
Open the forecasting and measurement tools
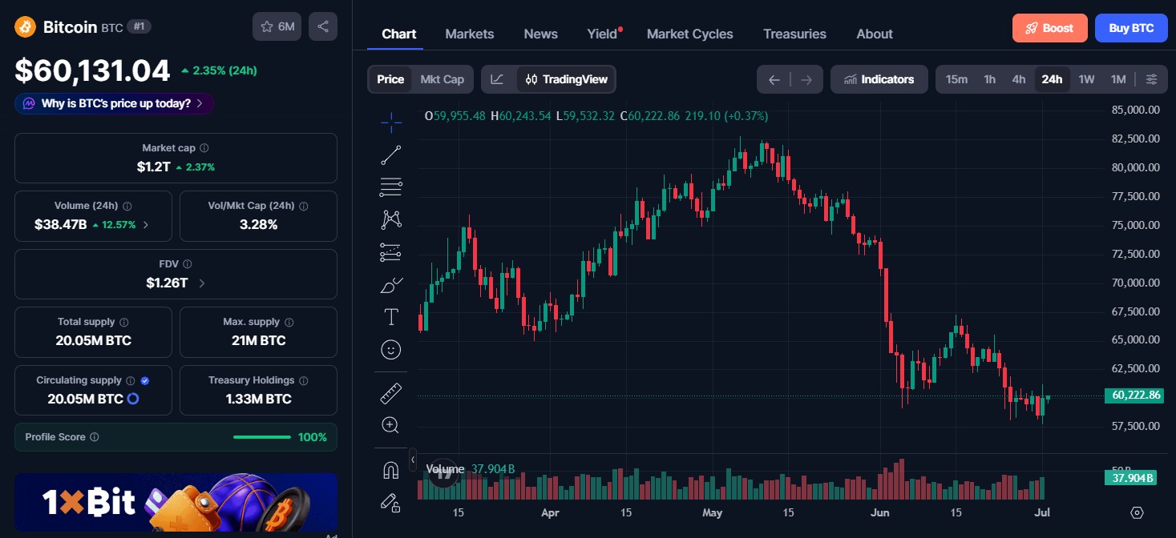point(391,252)
